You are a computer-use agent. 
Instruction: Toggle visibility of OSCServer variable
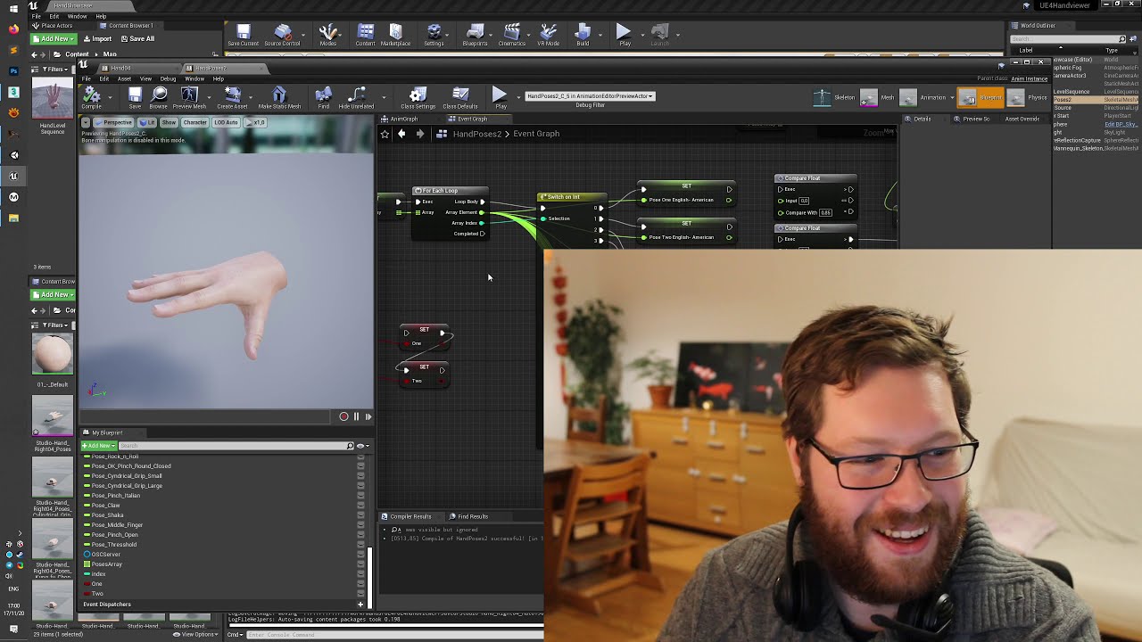(360, 555)
